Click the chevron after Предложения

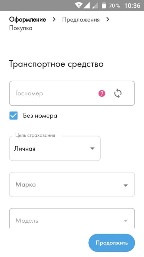coord(108,20)
